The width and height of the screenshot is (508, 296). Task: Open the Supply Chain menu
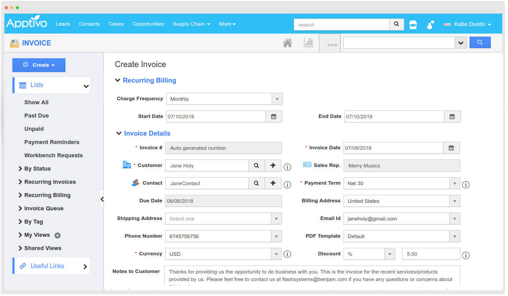pyautogui.click(x=191, y=24)
